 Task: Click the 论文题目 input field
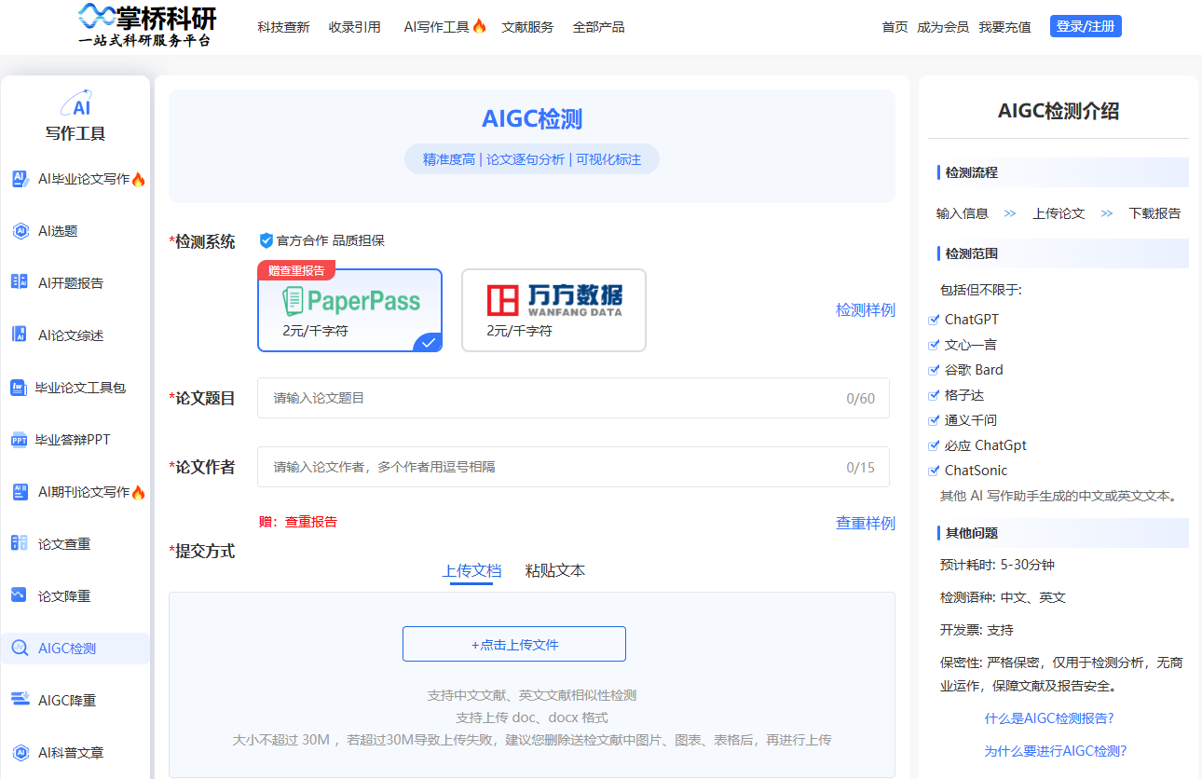point(573,398)
